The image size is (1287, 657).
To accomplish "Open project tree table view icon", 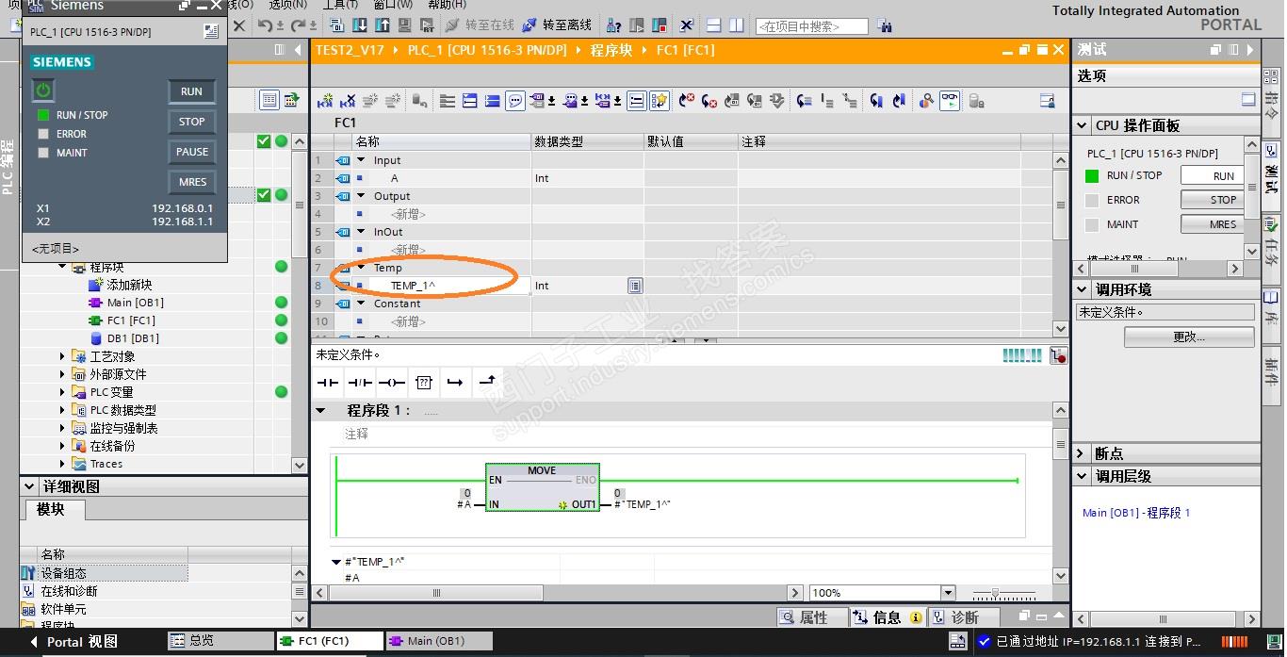I will tap(269, 100).
